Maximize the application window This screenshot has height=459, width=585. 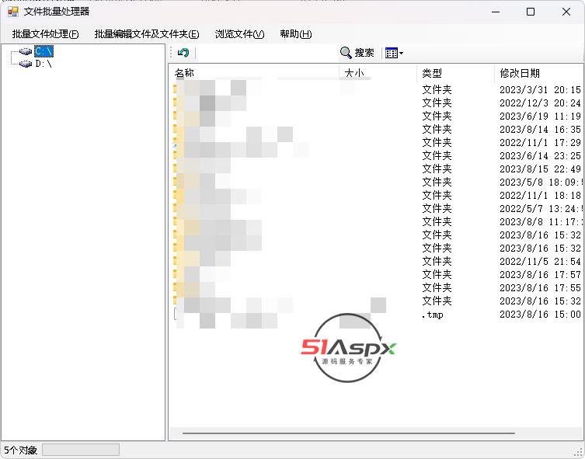tap(531, 12)
